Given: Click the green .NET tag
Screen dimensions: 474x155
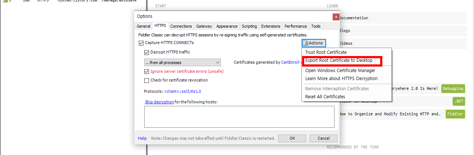Looking at the screenshot, I should pos(459,101).
